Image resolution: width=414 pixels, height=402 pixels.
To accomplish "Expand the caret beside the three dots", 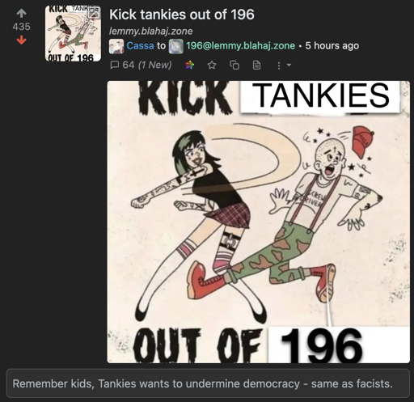I will pos(289,65).
